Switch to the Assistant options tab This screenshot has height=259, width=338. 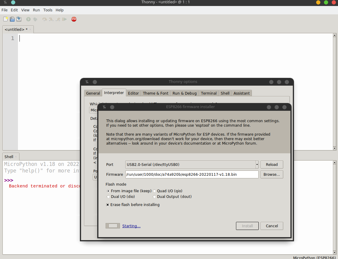point(241,93)
